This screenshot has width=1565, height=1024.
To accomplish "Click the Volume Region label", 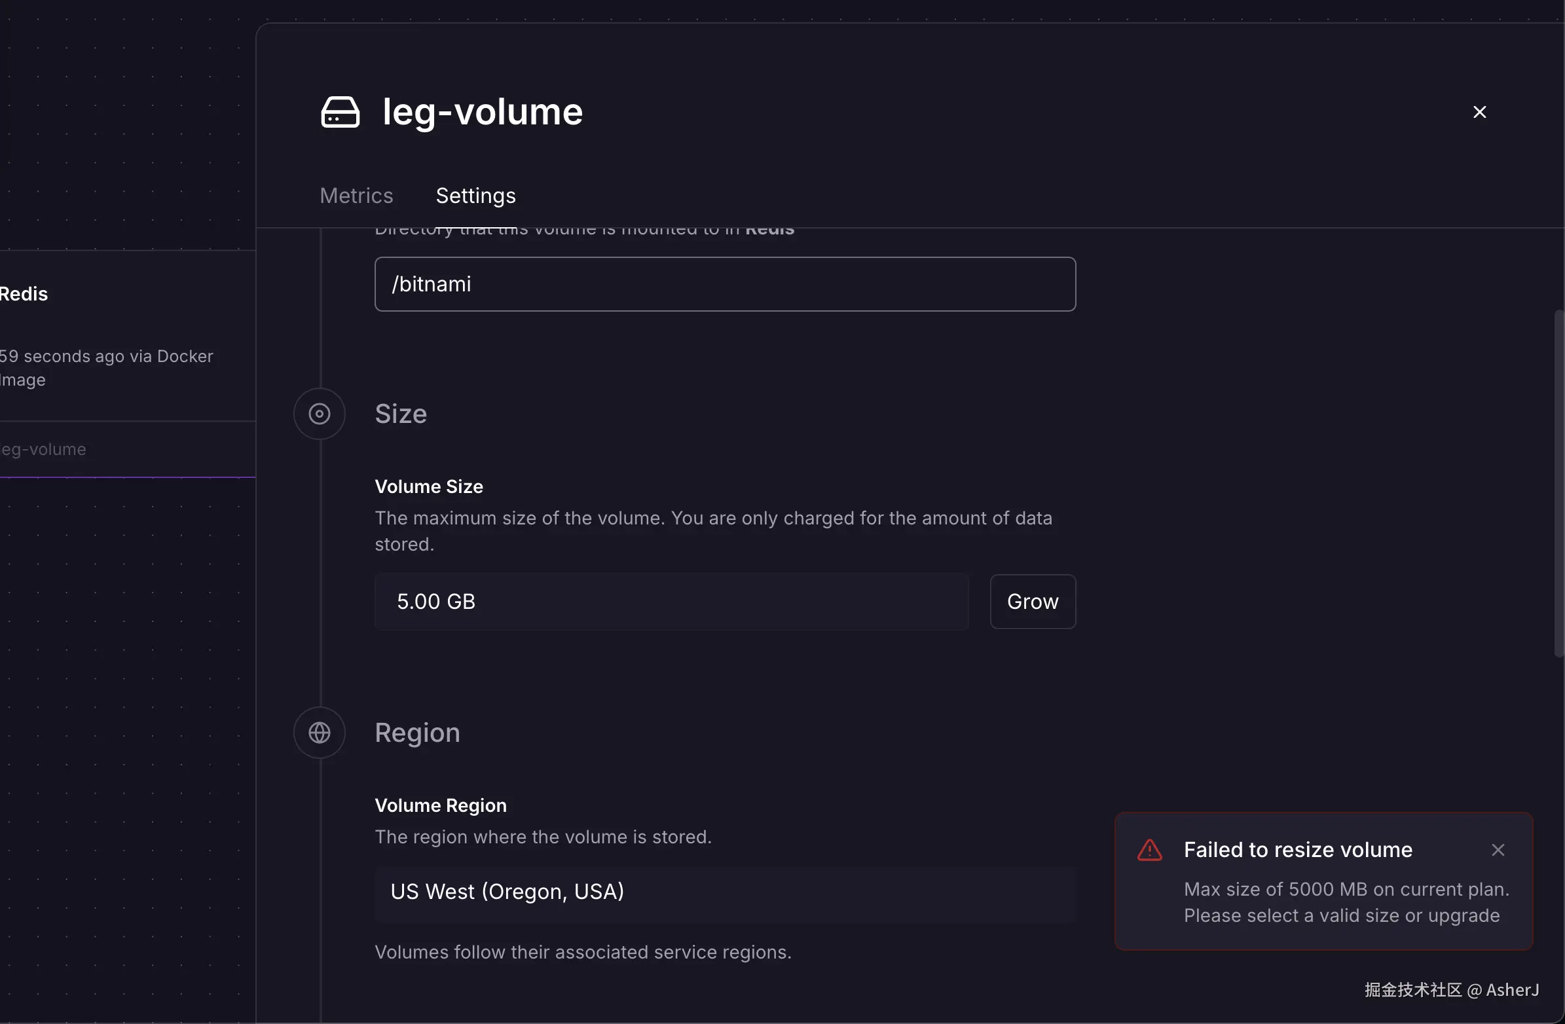I will [441, 806].
